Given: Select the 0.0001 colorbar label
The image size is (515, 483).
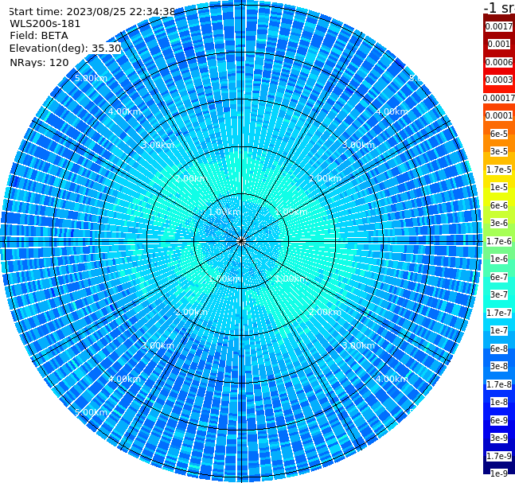Looking at the screenshot, I should (x=499, y=115).
